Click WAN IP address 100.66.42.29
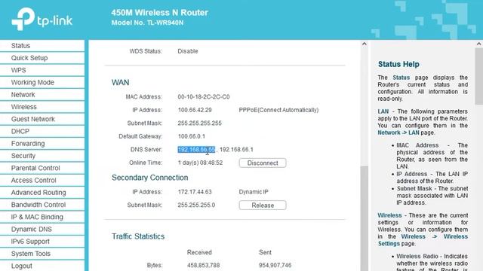The image size is (483, 271). point(195,110)
